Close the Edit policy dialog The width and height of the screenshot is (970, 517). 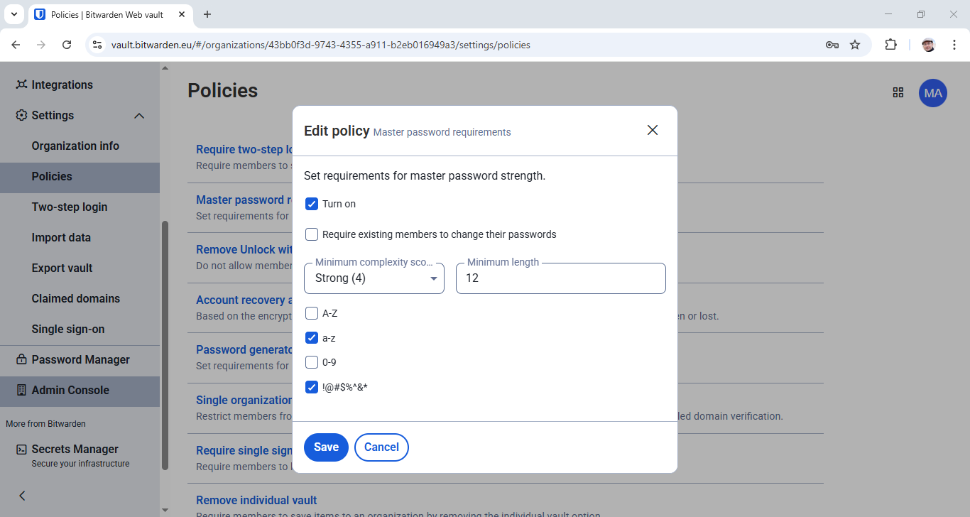click(x=653, y=130)
